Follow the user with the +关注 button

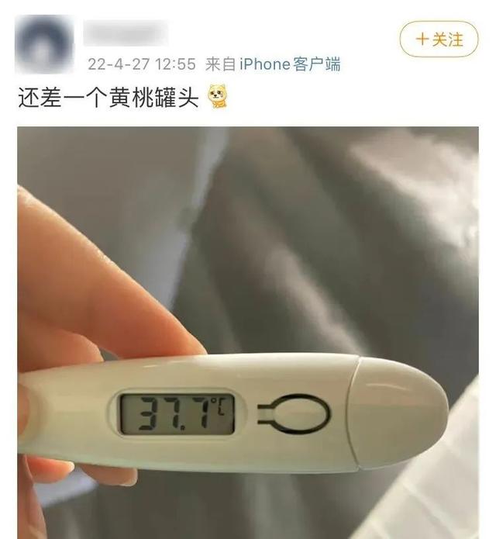439,39
